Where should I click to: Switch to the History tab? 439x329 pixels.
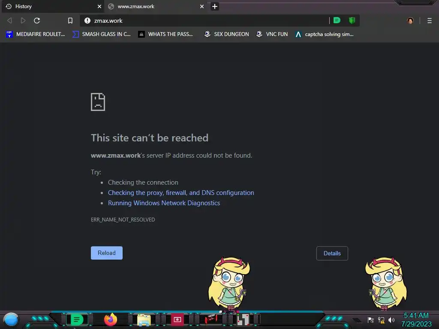(53, 6)
